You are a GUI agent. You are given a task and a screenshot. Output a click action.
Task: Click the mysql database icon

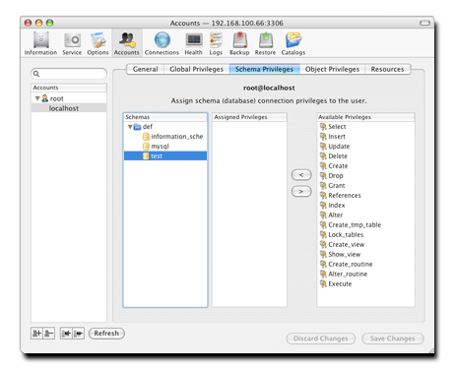pyautogui.click(x=146, y=147)
